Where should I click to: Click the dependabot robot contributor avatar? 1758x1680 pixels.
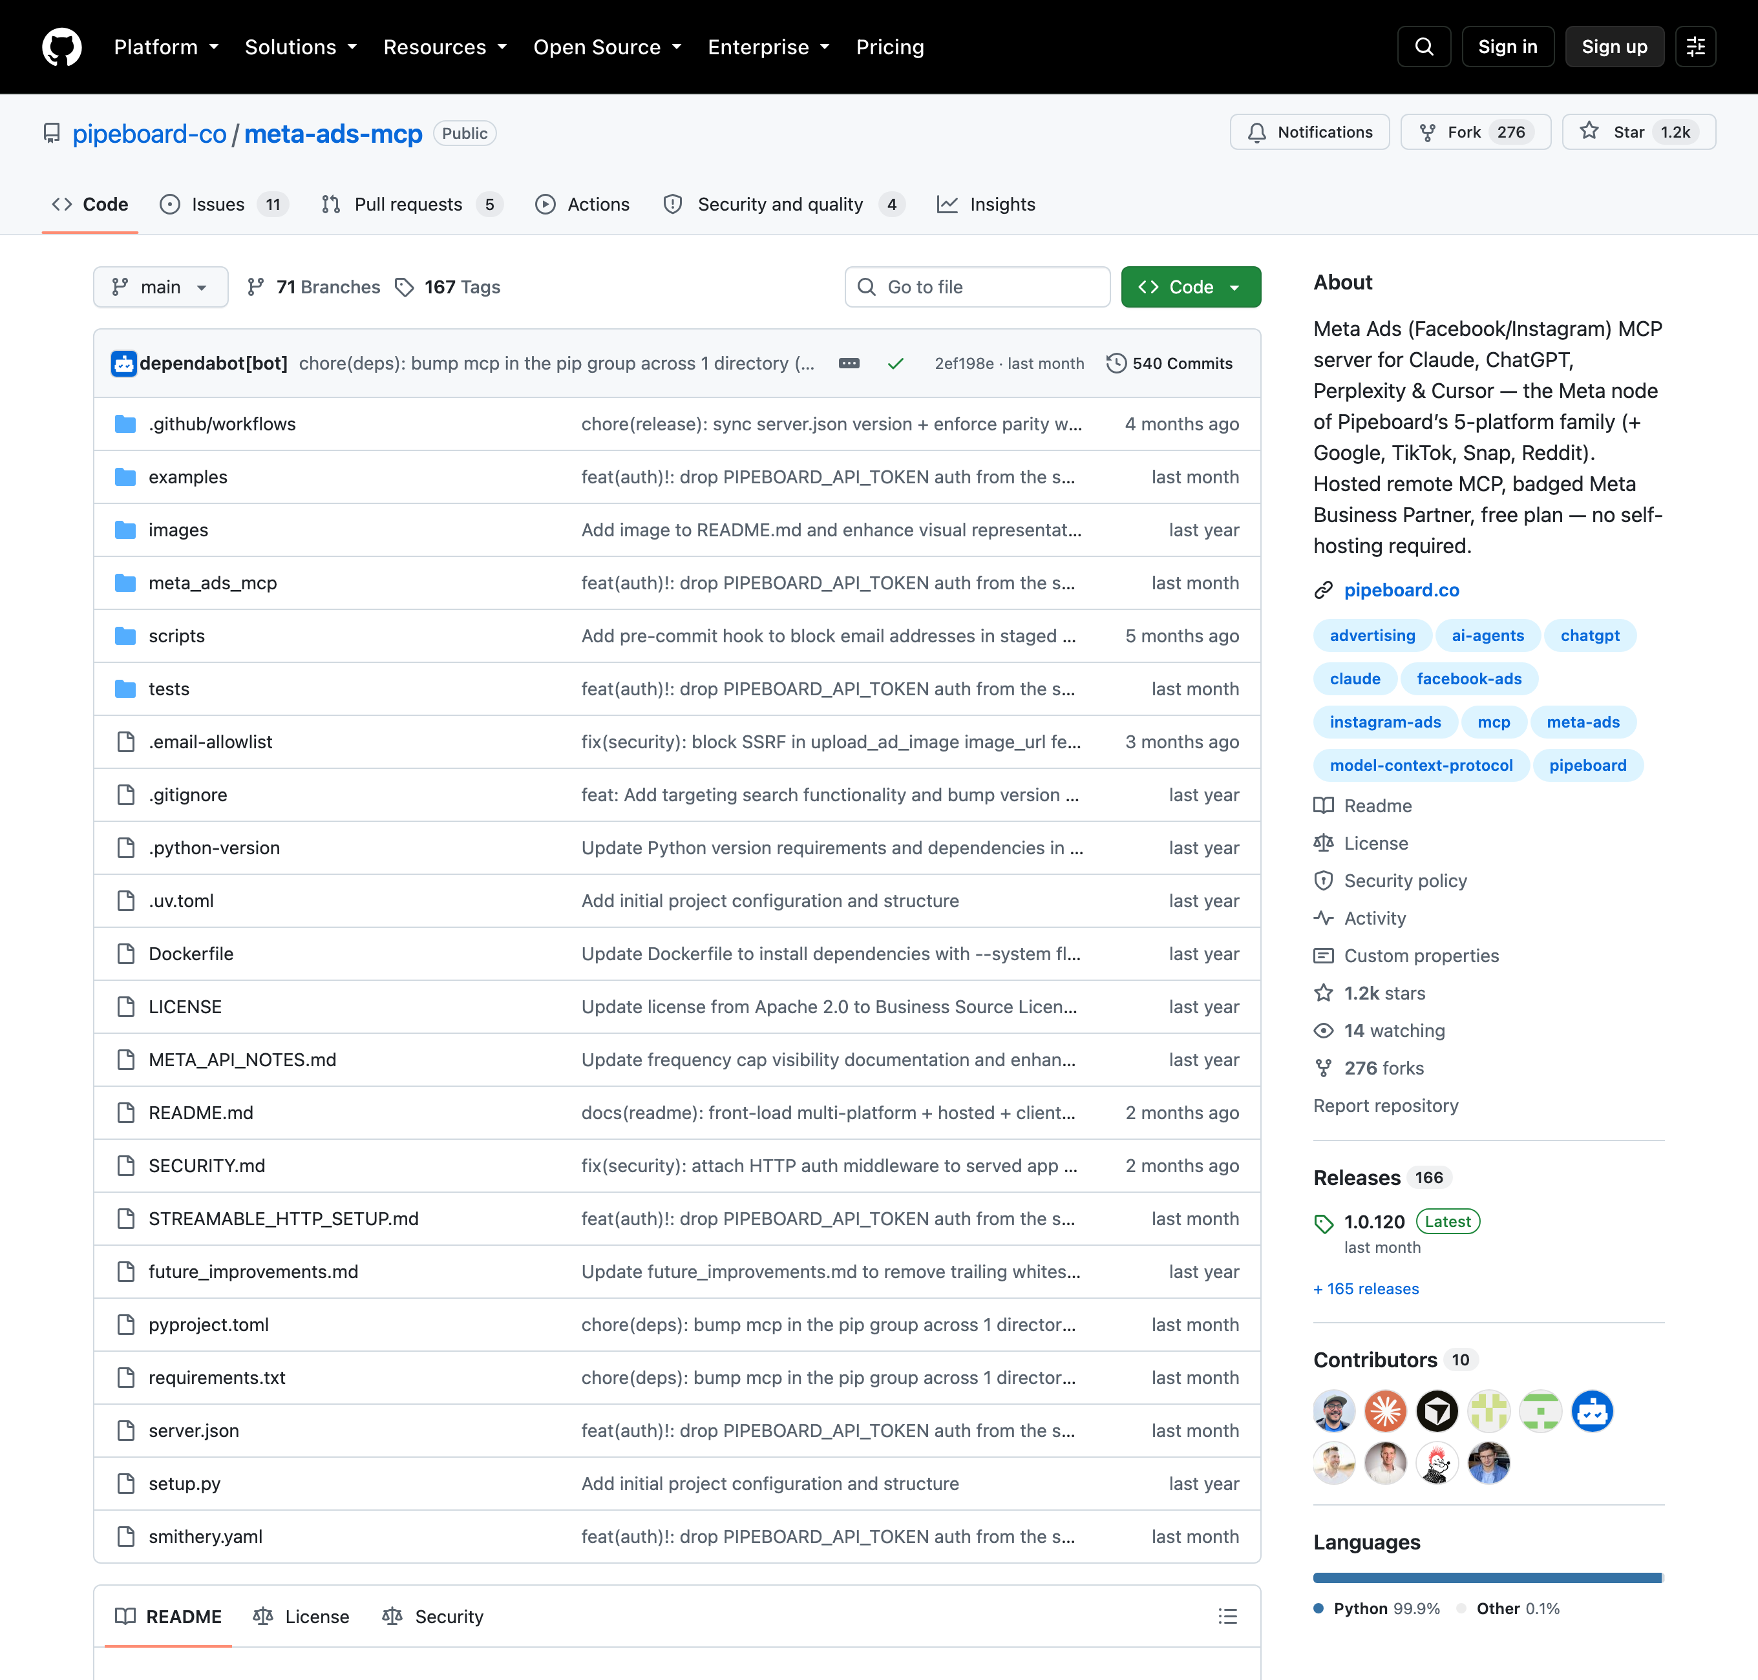[x=1593, y=1411]
